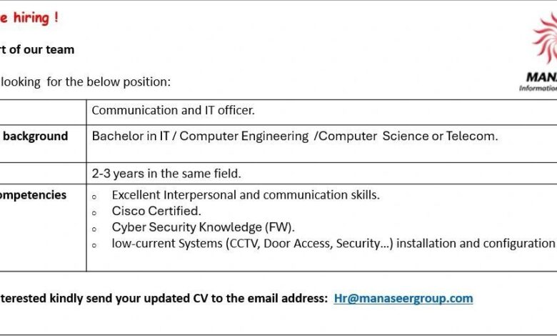The width and height of the screenshot is (557, 336).
Task: Click 'Excellent Interpersonal and communication skills.' line
Action: pyautogui.click(x=246, y=195)
